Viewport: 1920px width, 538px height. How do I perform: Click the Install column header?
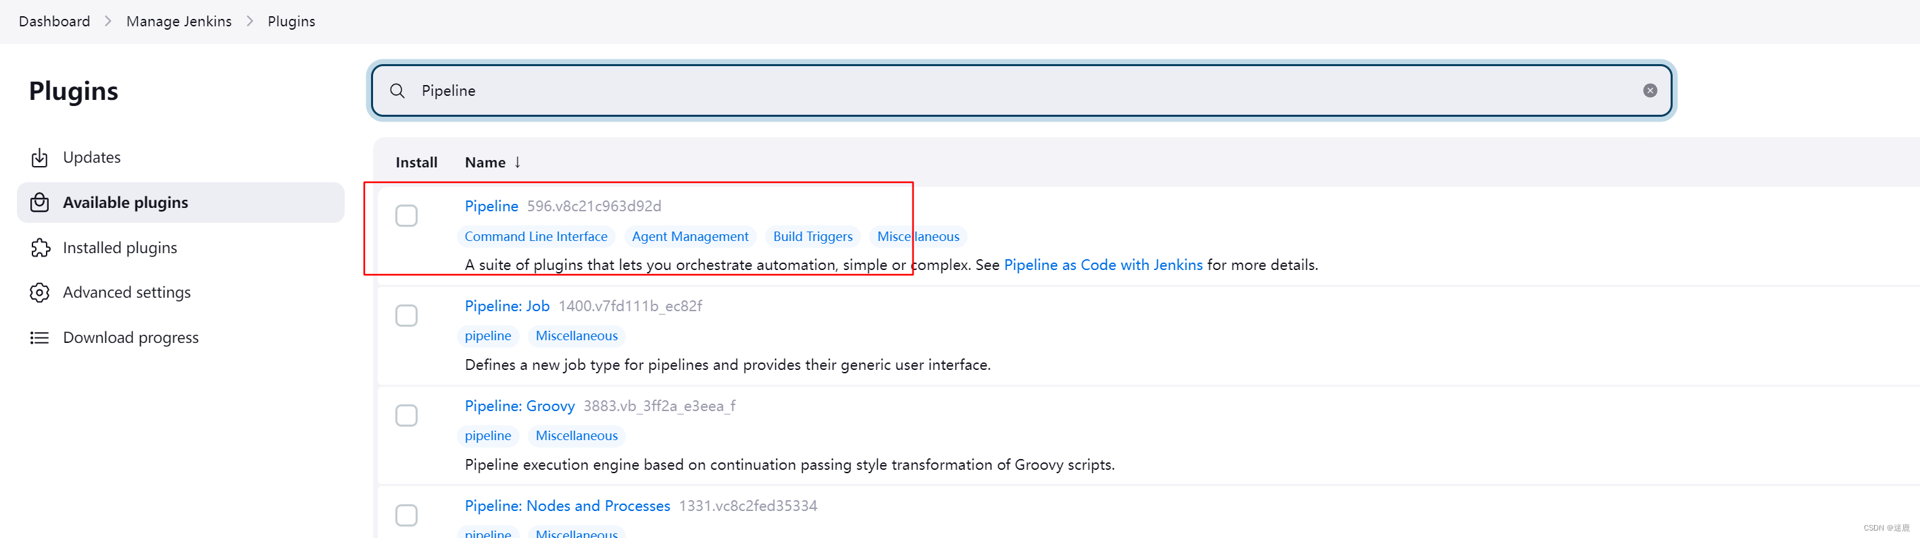[417, 162]
